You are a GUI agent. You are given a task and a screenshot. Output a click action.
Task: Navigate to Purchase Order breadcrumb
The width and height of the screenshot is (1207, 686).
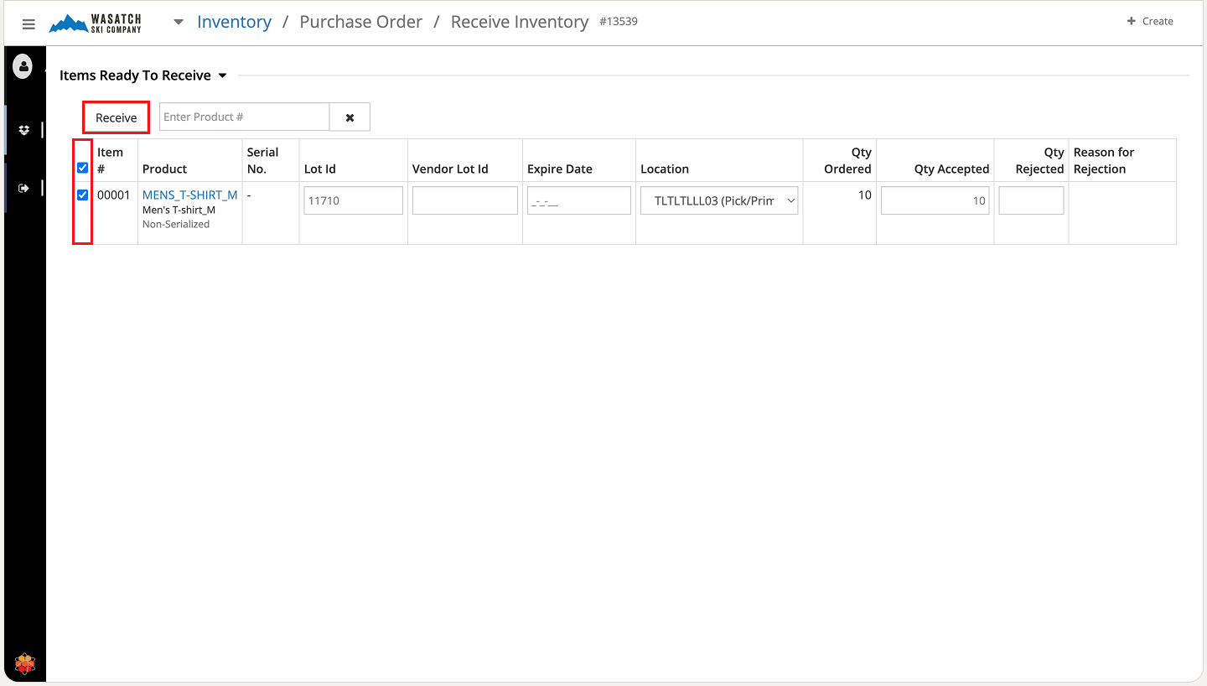point(360,22)
